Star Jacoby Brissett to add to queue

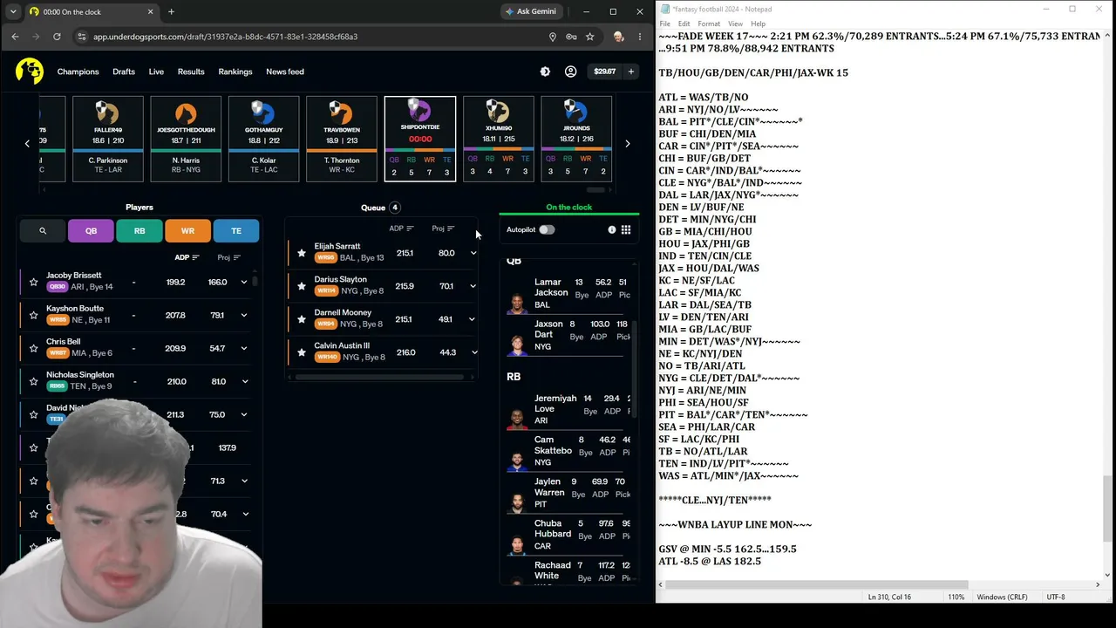point(33,282)
